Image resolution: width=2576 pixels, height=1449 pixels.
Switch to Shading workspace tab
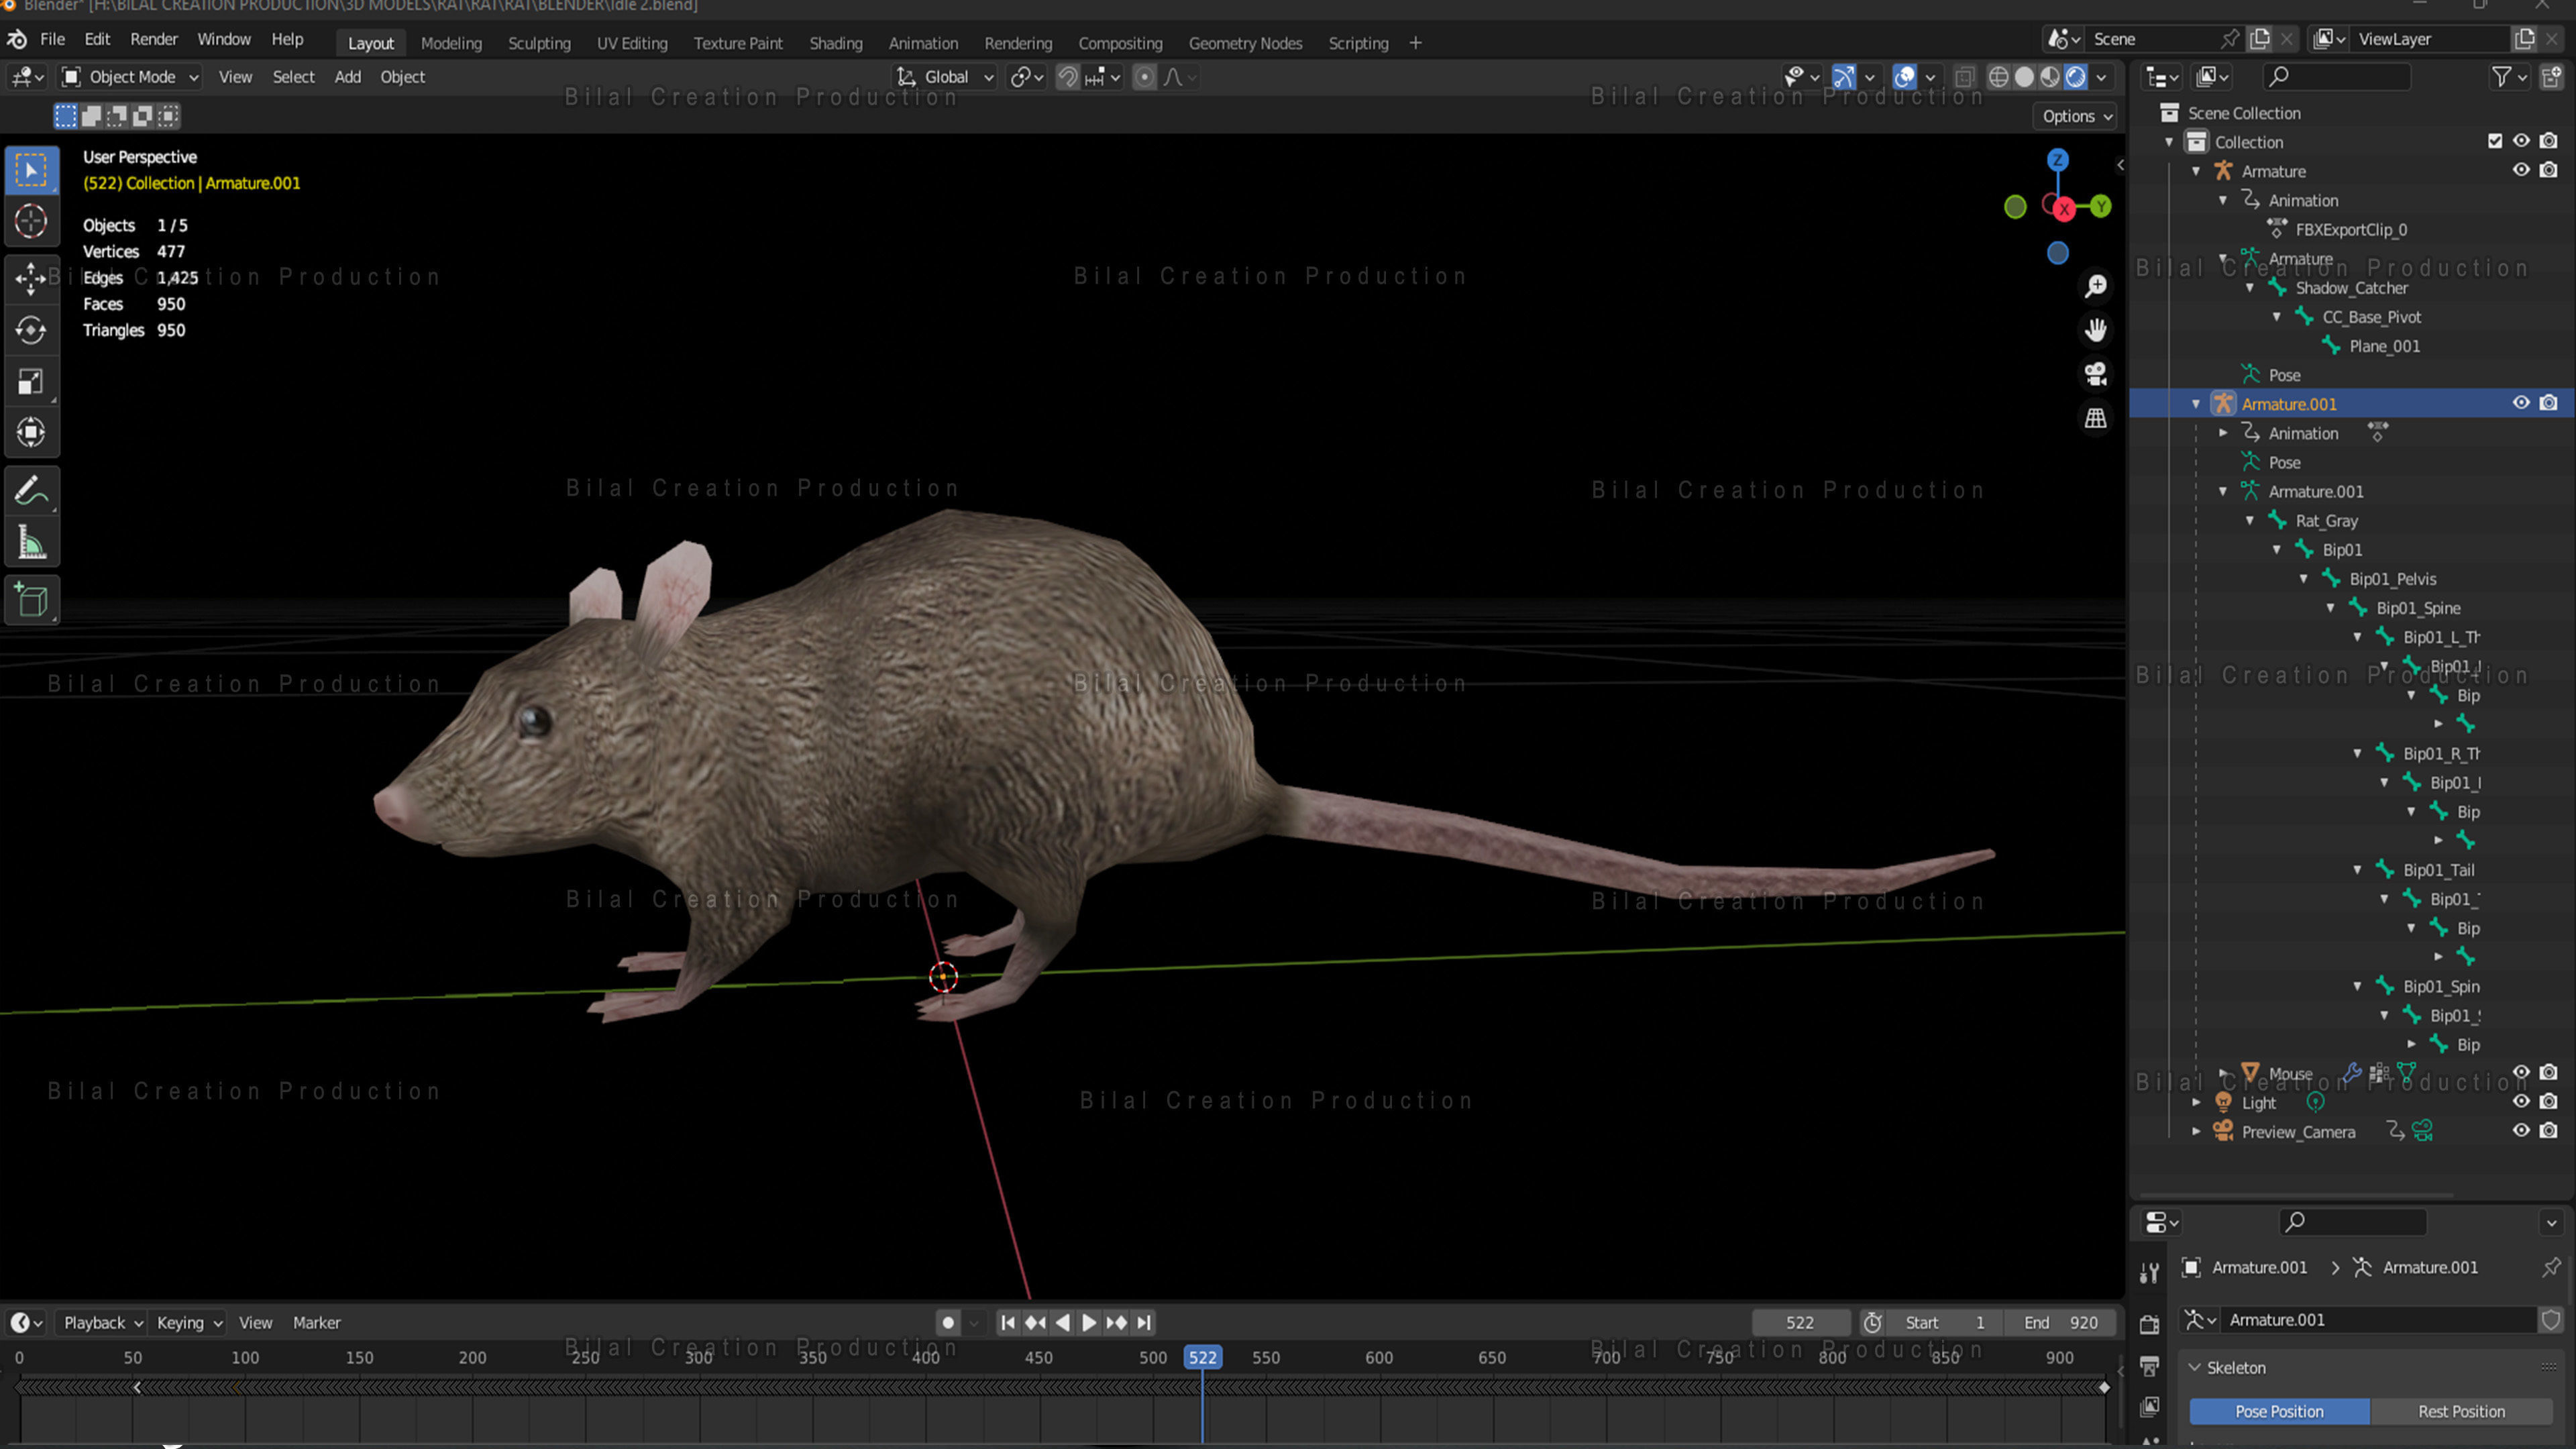click(836, 43)
